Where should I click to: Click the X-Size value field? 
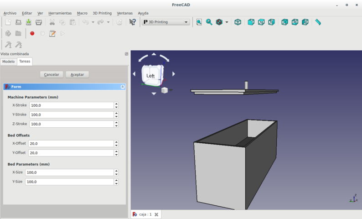69,172
